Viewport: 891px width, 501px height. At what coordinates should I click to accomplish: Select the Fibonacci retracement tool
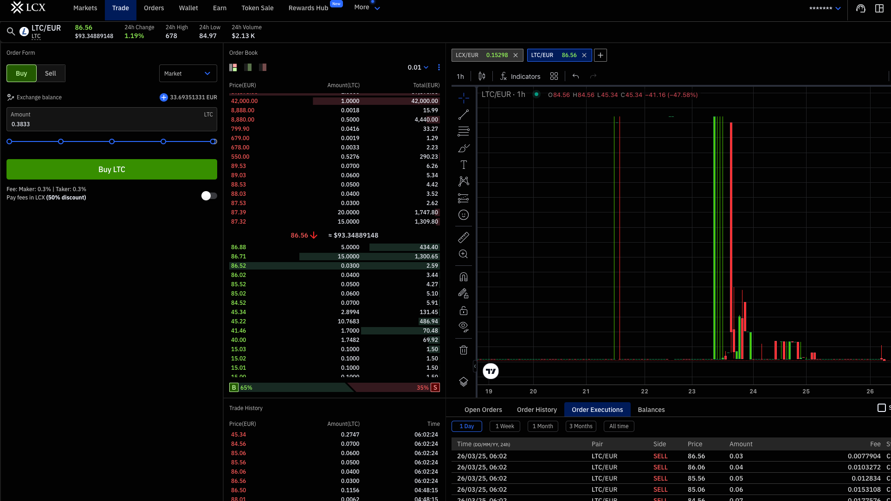(x=464, y=131)
